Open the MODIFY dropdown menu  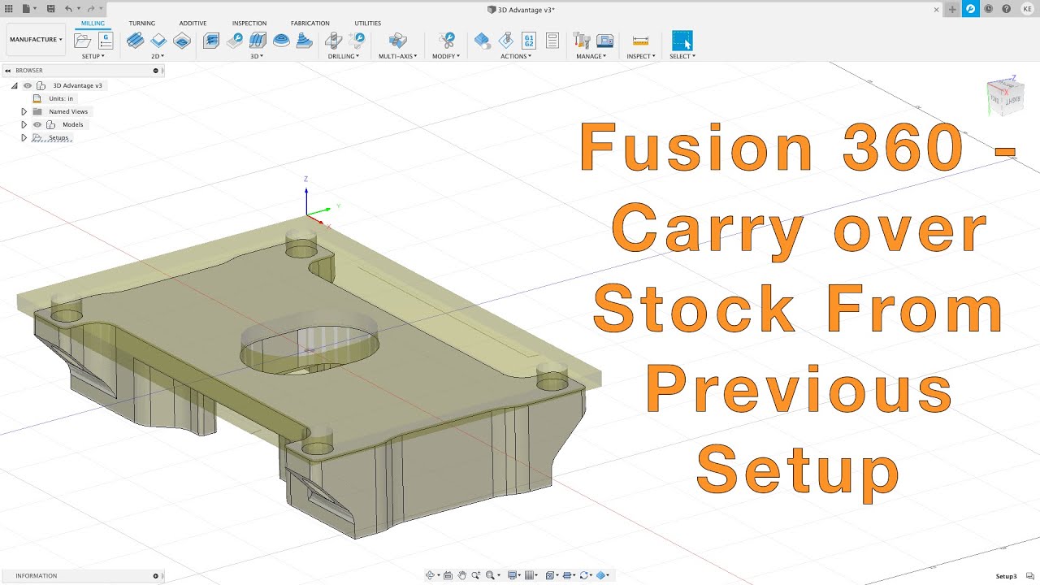tap(446, 56)
